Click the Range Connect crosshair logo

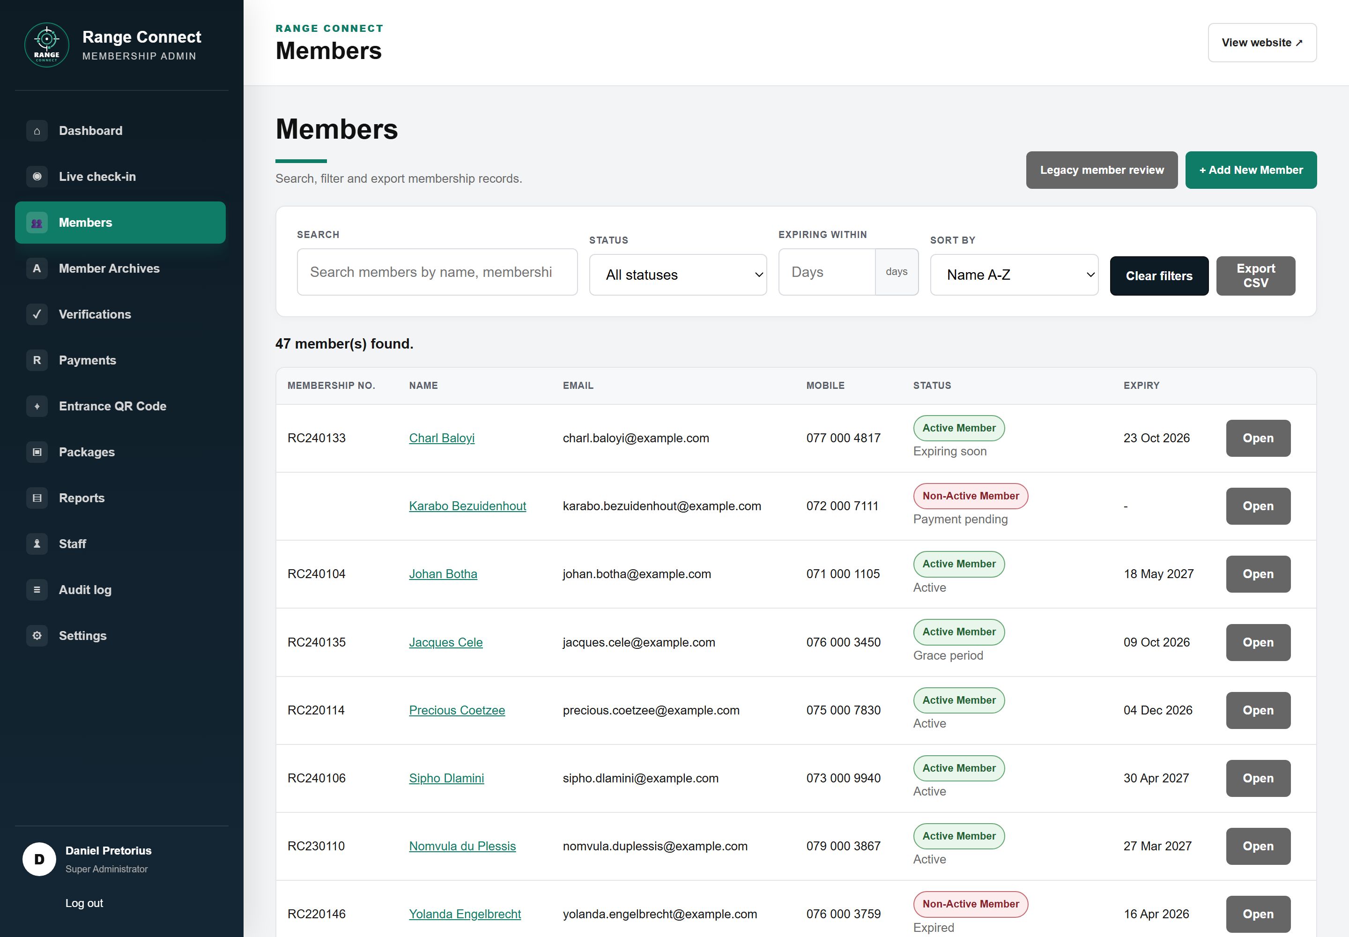[46, 45]
